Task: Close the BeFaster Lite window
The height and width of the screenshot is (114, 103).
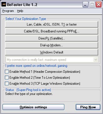Action: pos(98,5)
